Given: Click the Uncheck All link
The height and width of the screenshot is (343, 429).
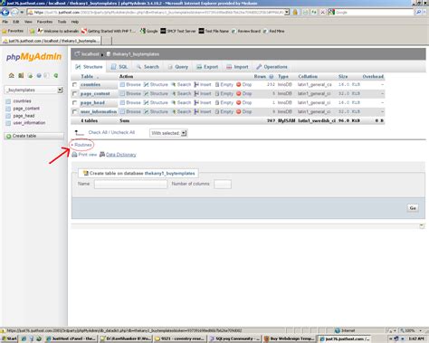Looking at the screenshot, I should [123, 132].
